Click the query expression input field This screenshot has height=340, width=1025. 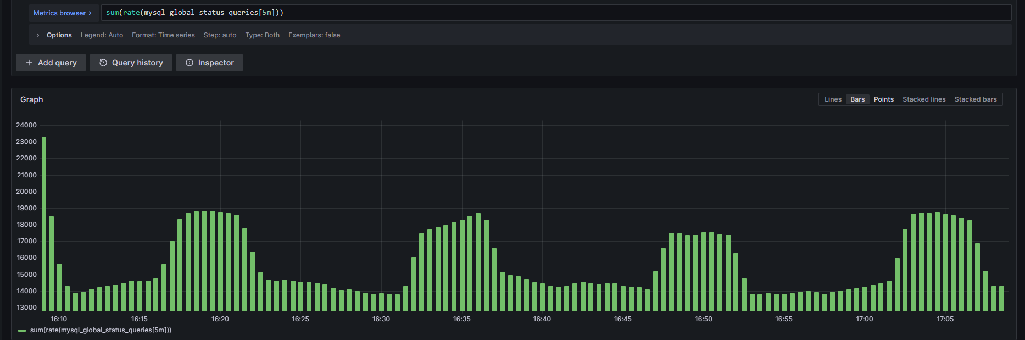tap(556, 13)
